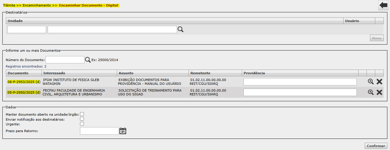The width and height of the screenshot is (390, 150).
Task: Remove document 08-P-2953/2025 from the list
Action: click(379, 82)
